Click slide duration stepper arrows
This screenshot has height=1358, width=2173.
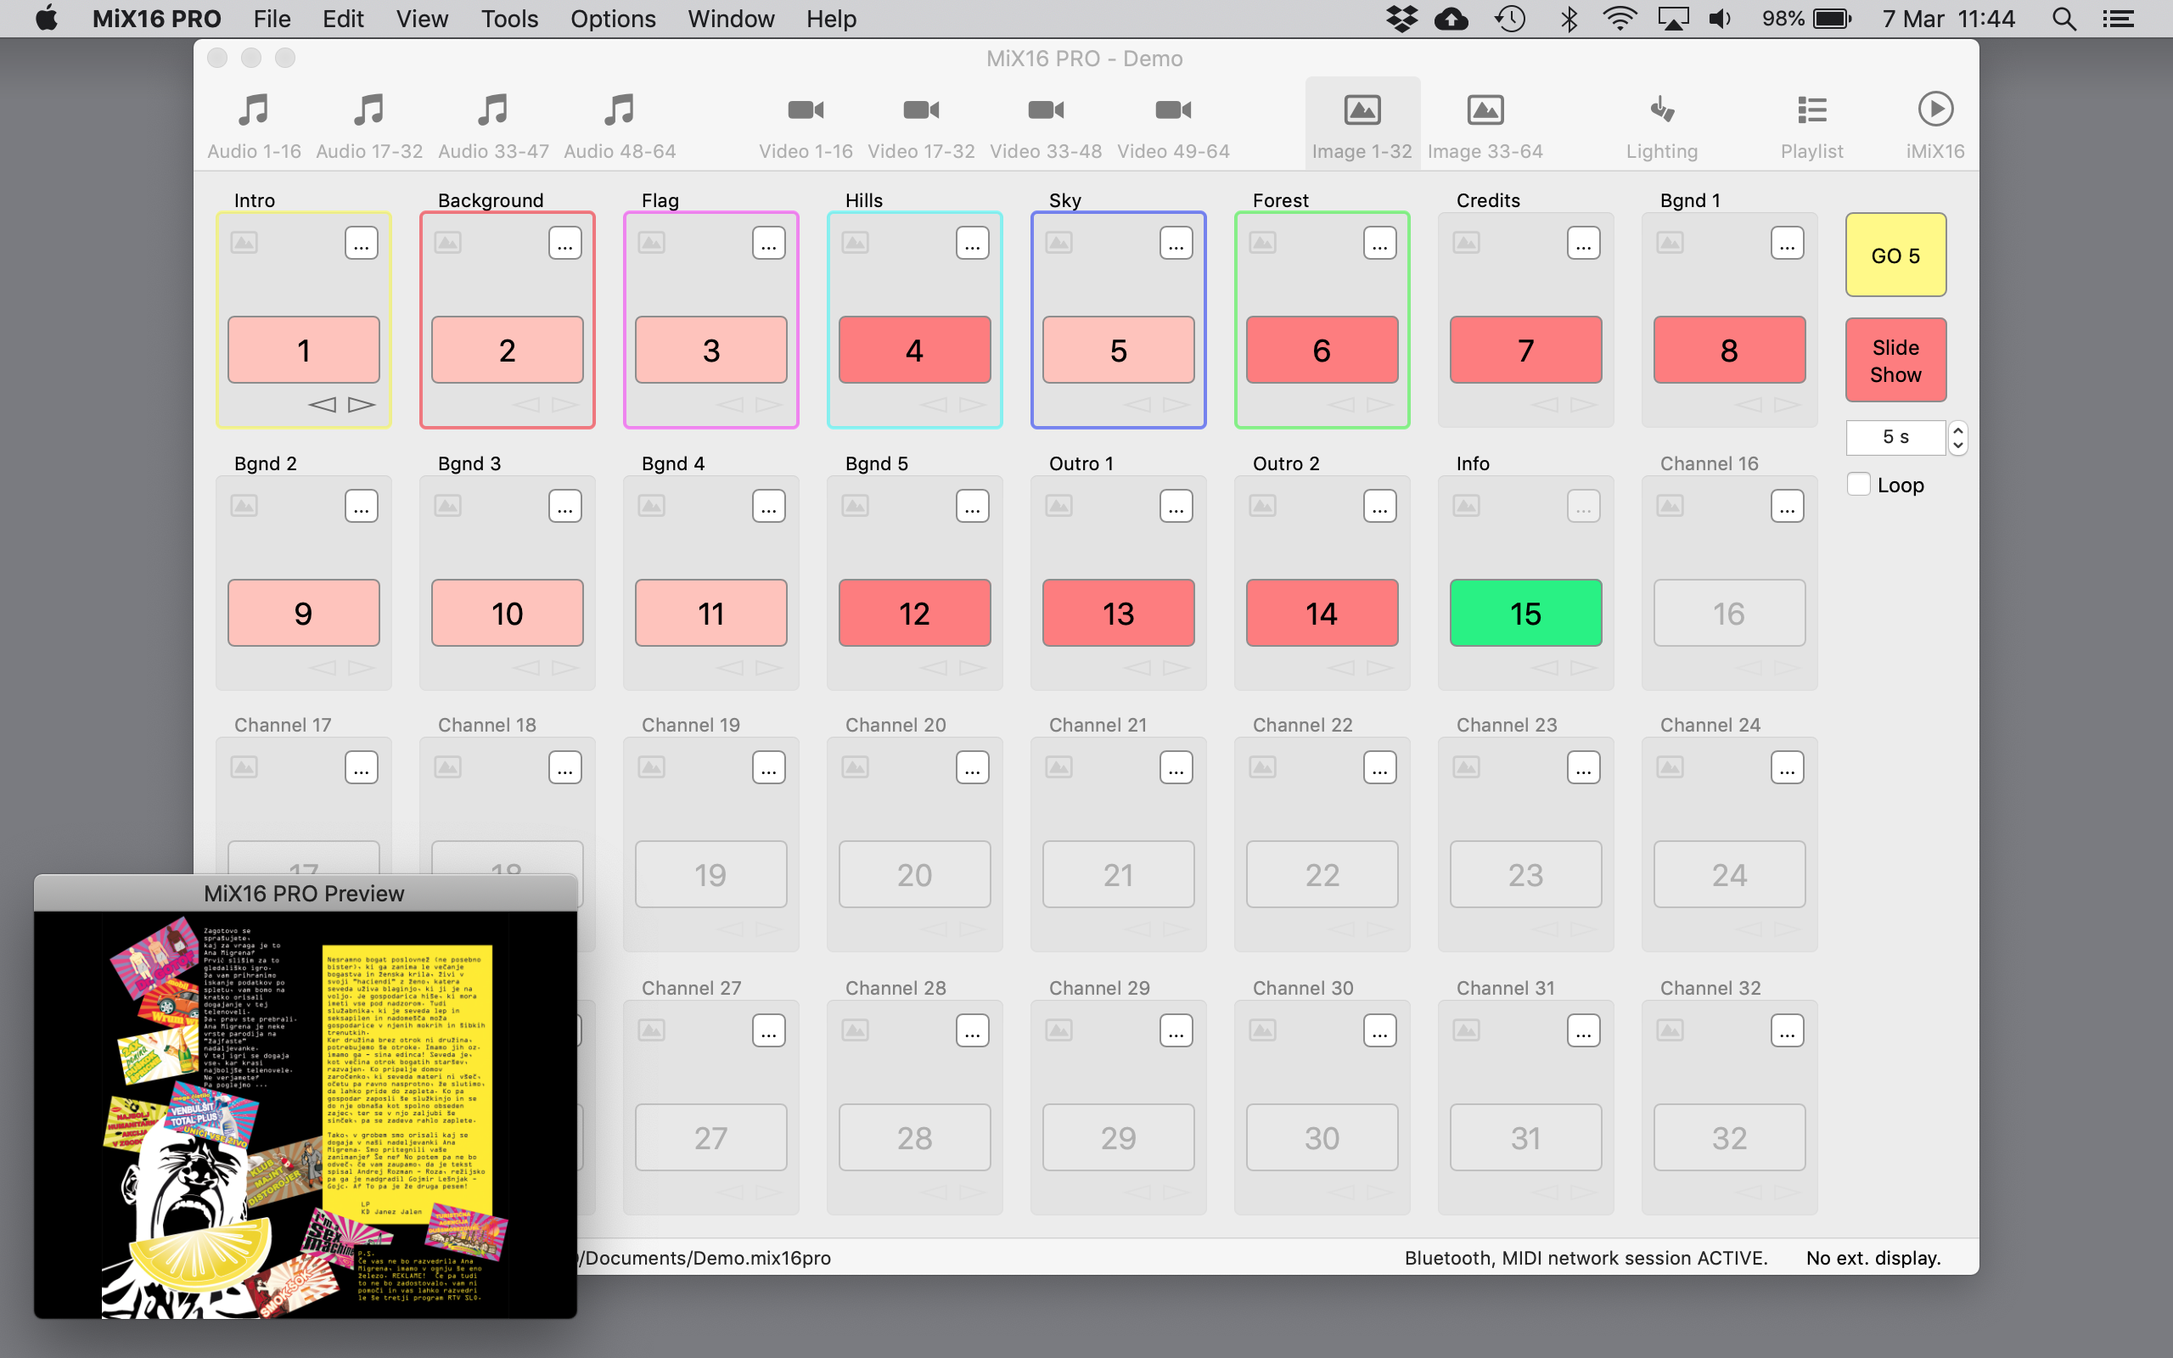point(1957,437)
